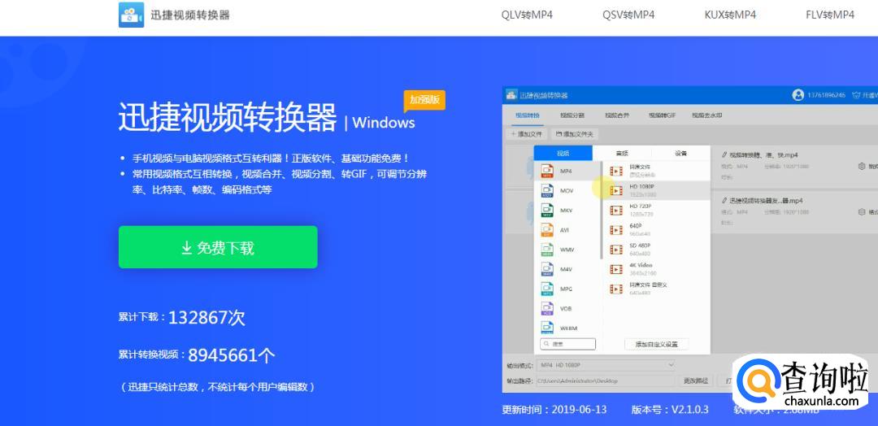Click the orange 加强版 badge
Image resolution: width=878 pixels, height=426 pixels.
click(424, 100)
